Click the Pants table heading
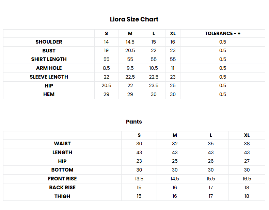Screen dimensions: 269x210 134,122
